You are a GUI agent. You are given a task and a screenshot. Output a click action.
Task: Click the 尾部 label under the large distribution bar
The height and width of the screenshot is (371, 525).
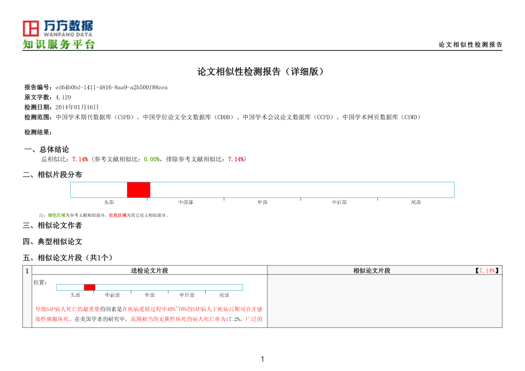[416, 202]
